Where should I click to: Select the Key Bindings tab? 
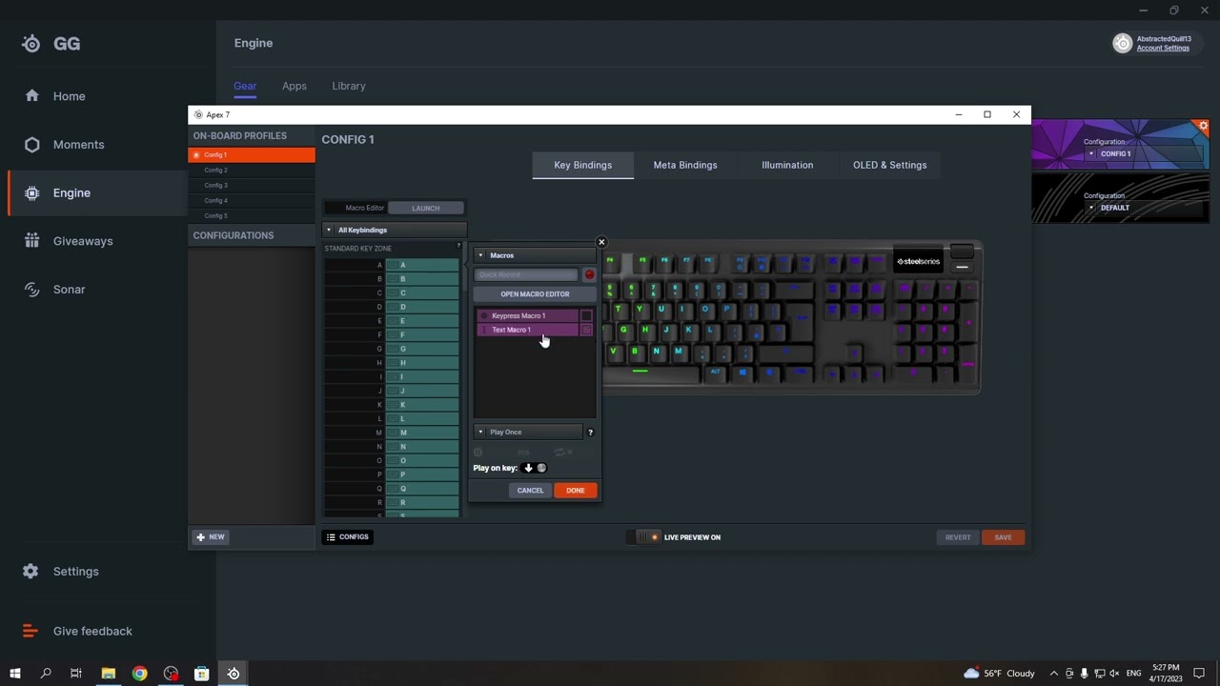582,165
